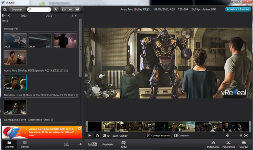Open the settings gear menu
This screenshot has width=253, height=150.
[5, 9]
